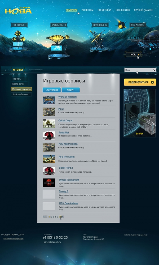Open the Ил2 Короли неба thumbnail

coord(49,147)
